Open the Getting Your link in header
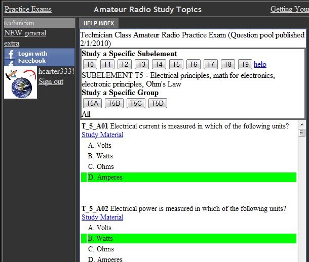 tap(289, 9)
